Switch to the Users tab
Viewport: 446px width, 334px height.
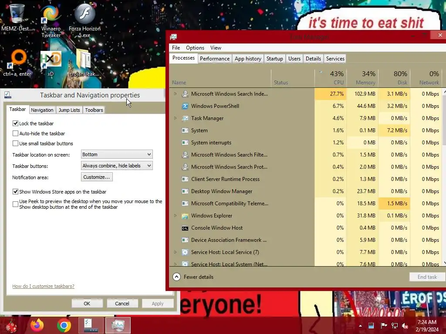(294, 59)
